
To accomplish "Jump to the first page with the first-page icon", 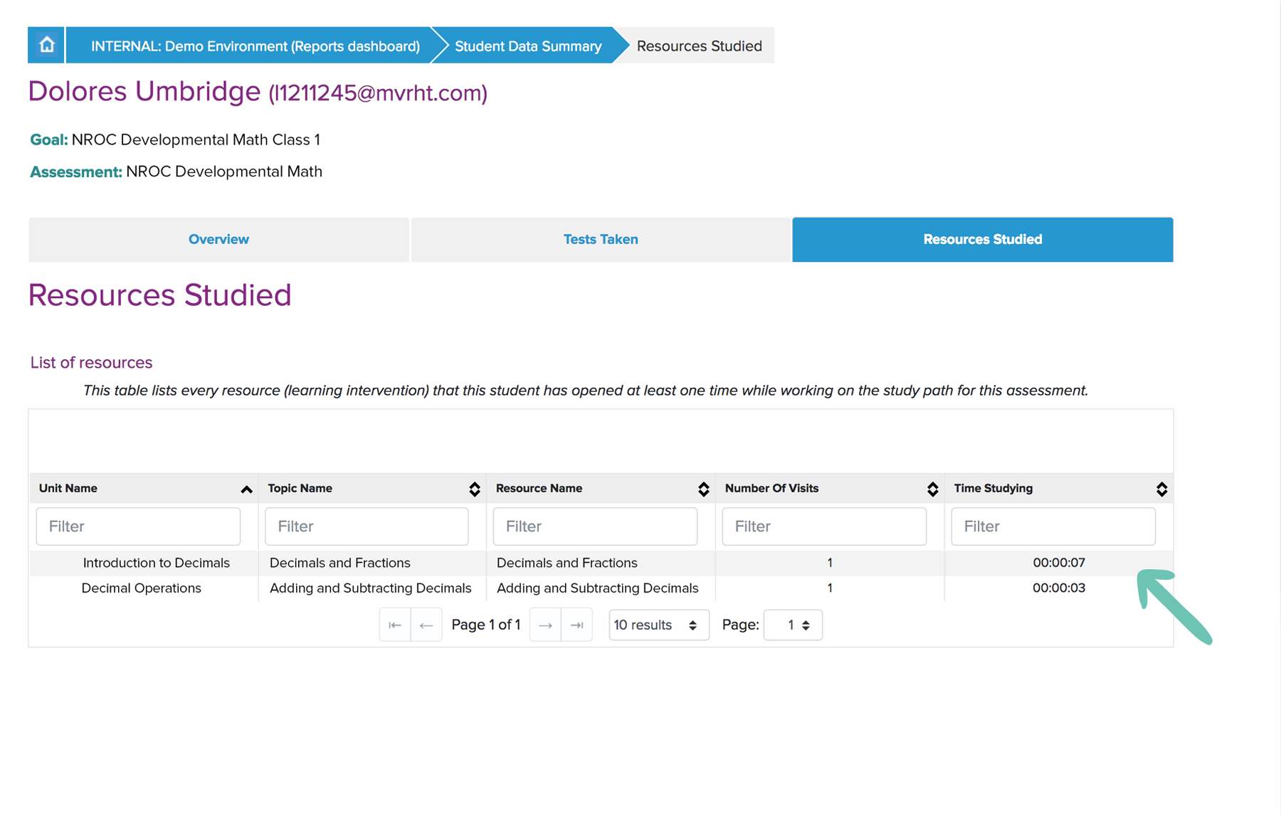I will coord(395,624).
